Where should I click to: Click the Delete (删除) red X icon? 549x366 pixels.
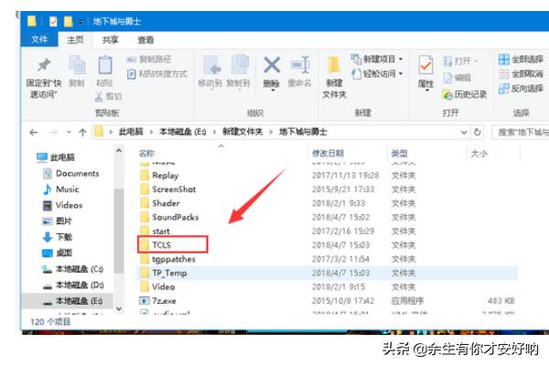tap(272, 66)
